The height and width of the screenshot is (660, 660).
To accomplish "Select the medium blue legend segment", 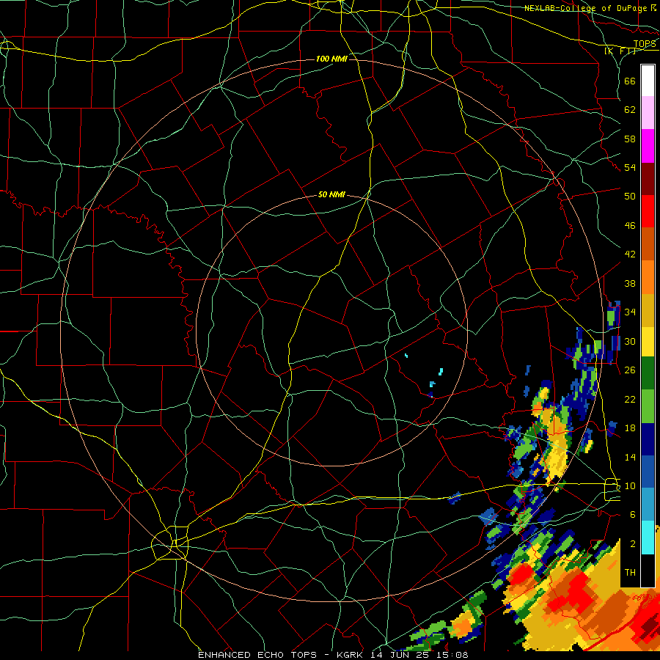I will (648, 472).
